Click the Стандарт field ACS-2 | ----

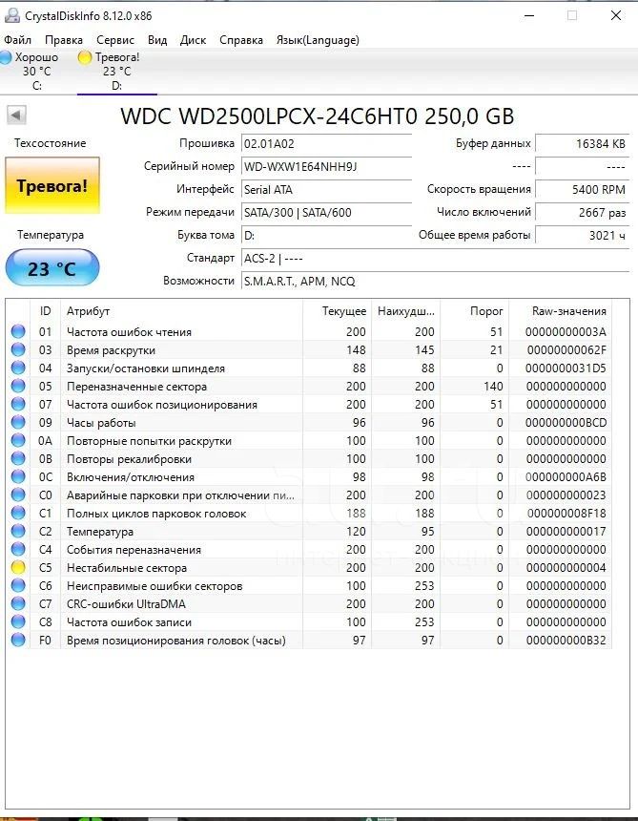(x=435, y=258)
